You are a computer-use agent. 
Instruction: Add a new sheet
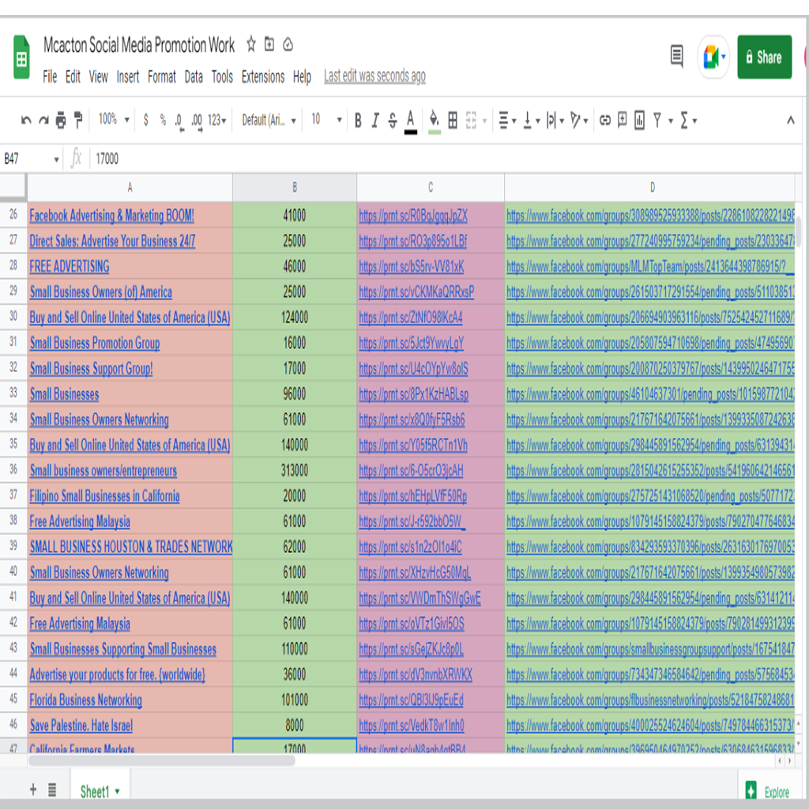point(33,789)
